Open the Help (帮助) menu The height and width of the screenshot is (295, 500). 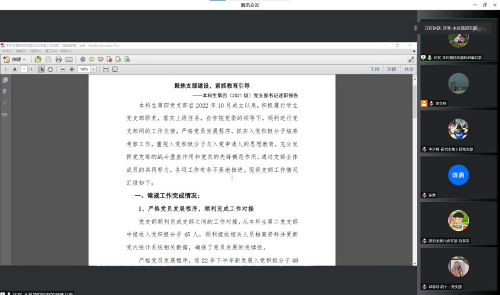pyautogui.click(x=65, y=51)
